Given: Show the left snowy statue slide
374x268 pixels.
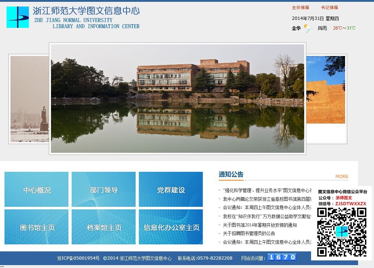Looking at the screenshot, I should pyautogui.click(x=29, y=99).
